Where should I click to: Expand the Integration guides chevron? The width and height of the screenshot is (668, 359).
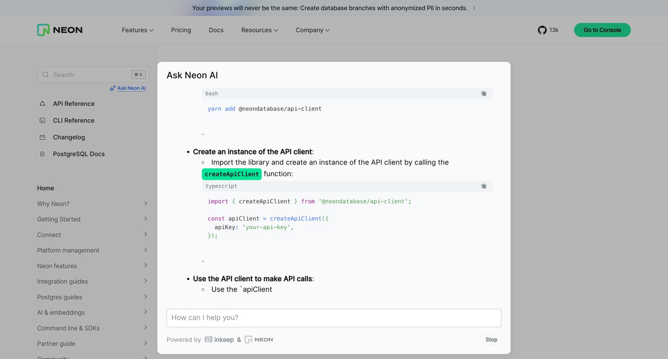click(145, 281)
